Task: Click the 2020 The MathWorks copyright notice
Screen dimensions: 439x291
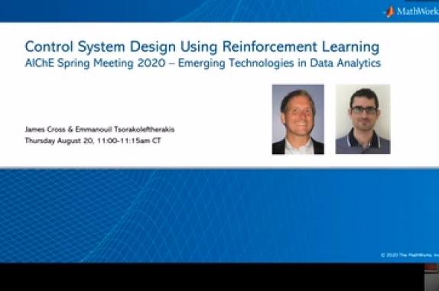Action: pyautogui.click(x=410, y=255)
